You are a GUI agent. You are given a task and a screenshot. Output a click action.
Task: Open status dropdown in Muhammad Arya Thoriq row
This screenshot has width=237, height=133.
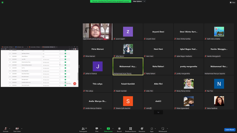pos(51,62)
